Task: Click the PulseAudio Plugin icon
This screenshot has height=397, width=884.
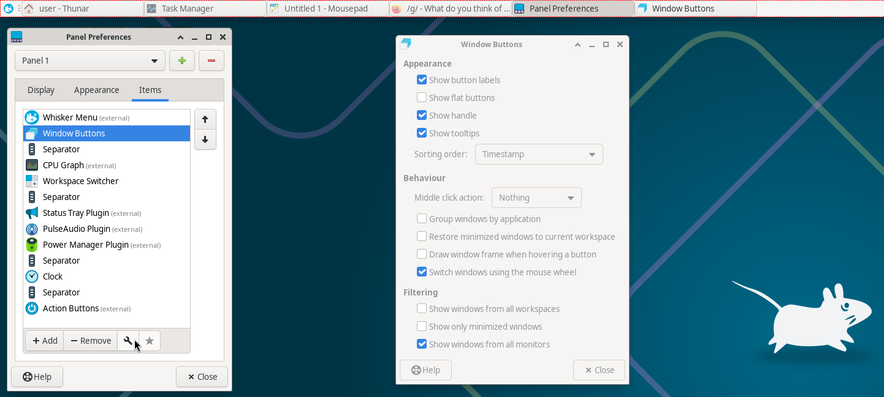Action: point(32,229)
